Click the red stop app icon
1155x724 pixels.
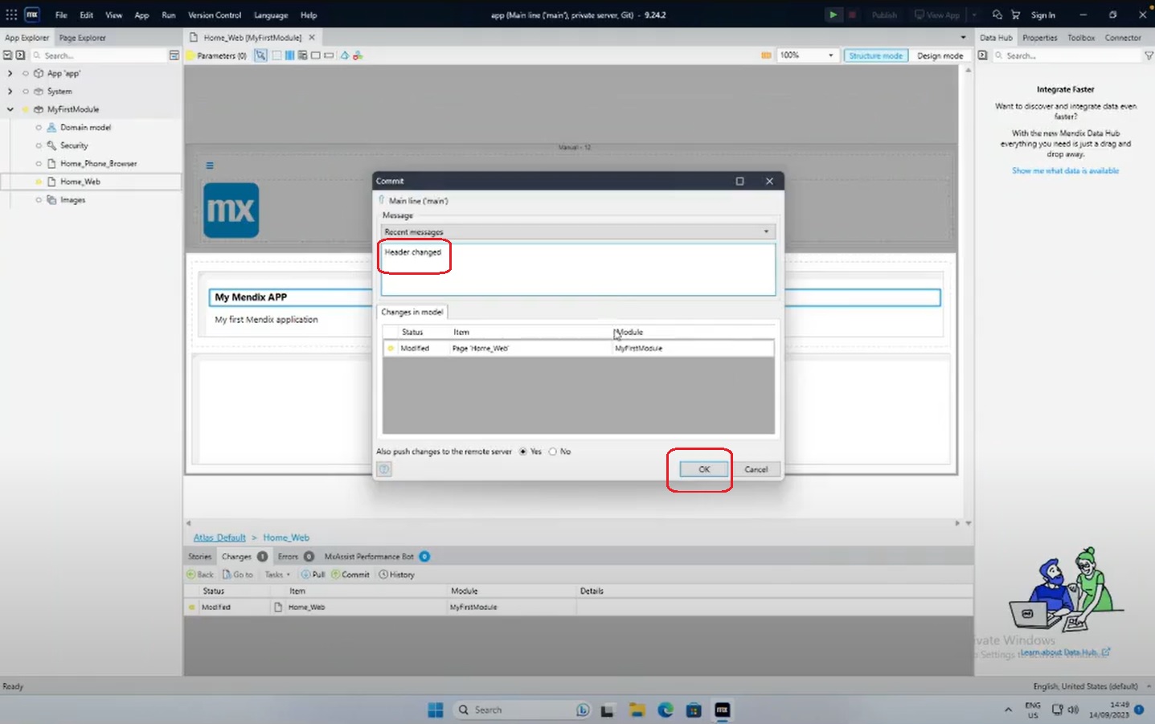pos(852,14)
